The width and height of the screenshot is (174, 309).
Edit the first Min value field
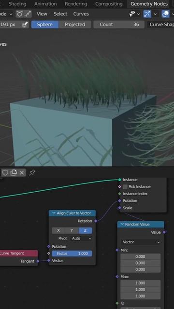pyautogui.click(x=141, y=256)
